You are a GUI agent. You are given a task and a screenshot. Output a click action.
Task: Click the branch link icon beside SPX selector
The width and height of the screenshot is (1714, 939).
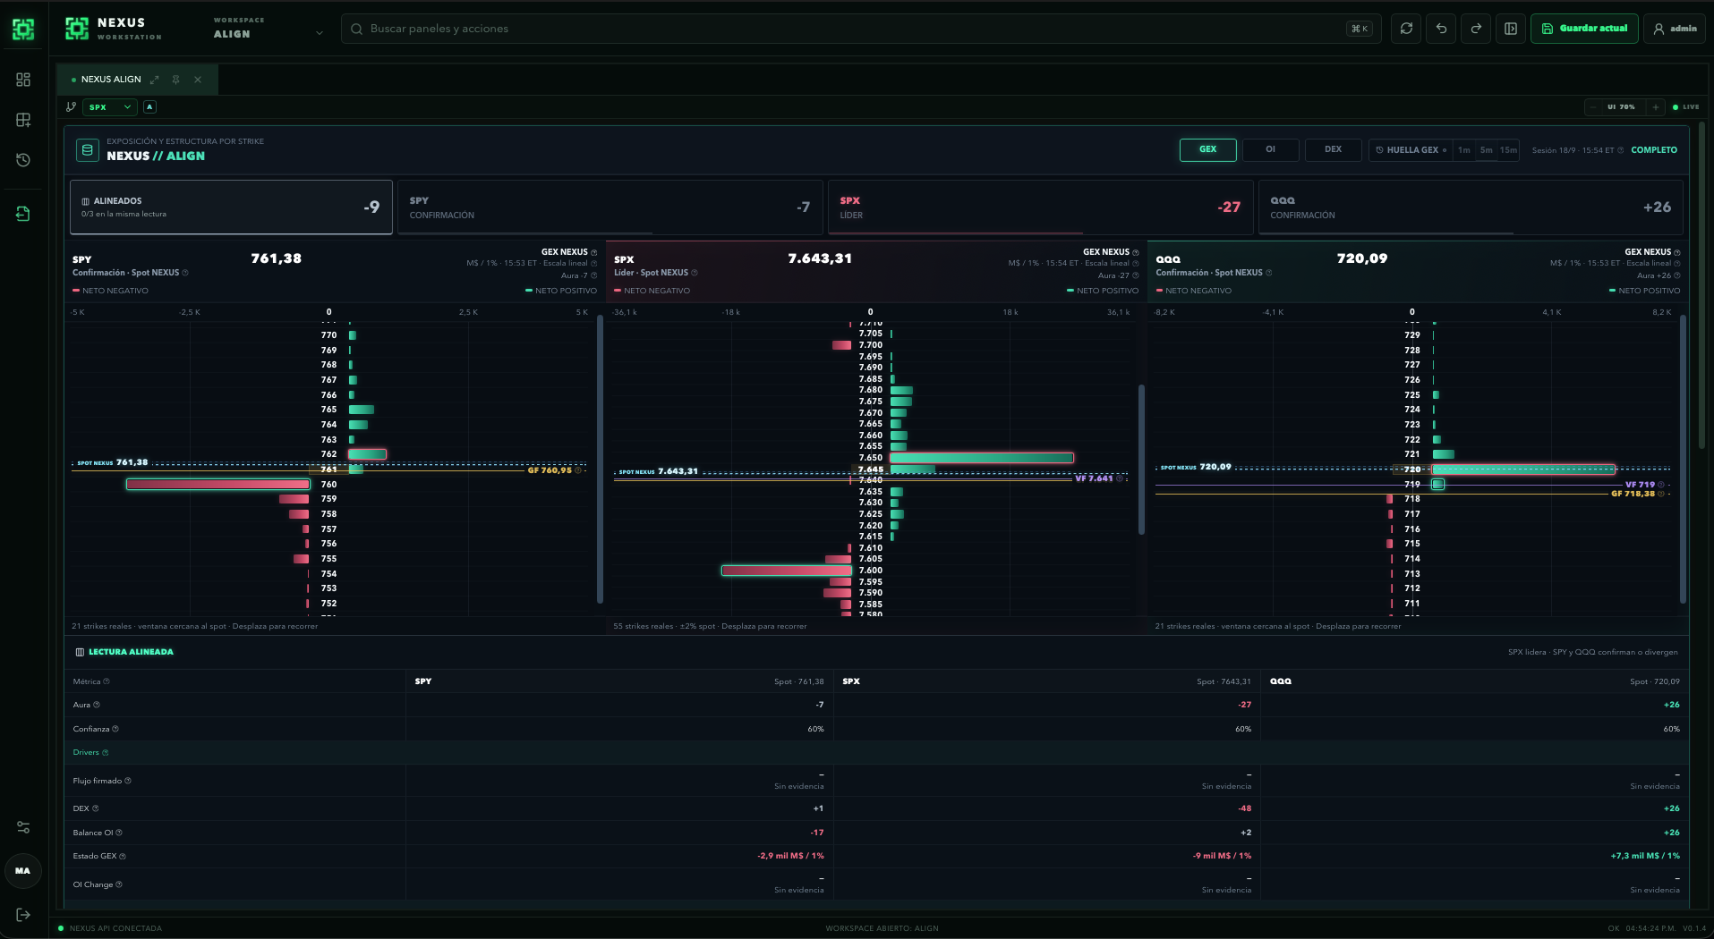(72, 106)
